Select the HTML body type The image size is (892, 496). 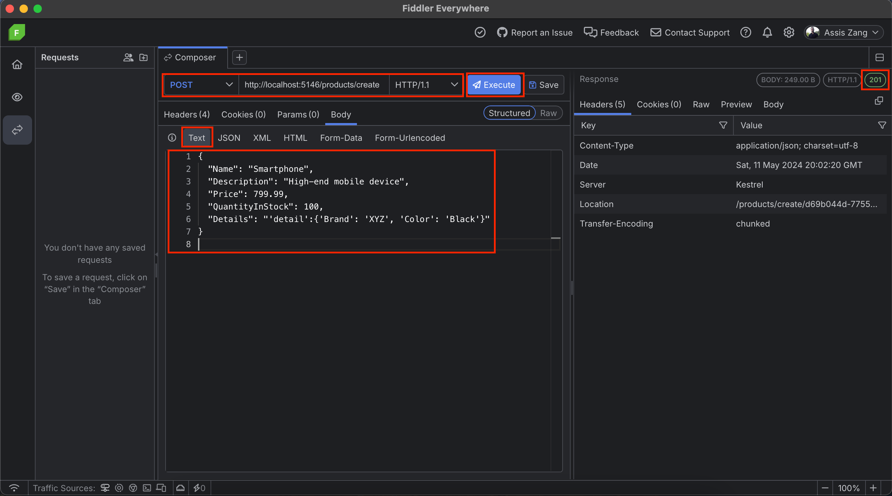tap(295, 138)
